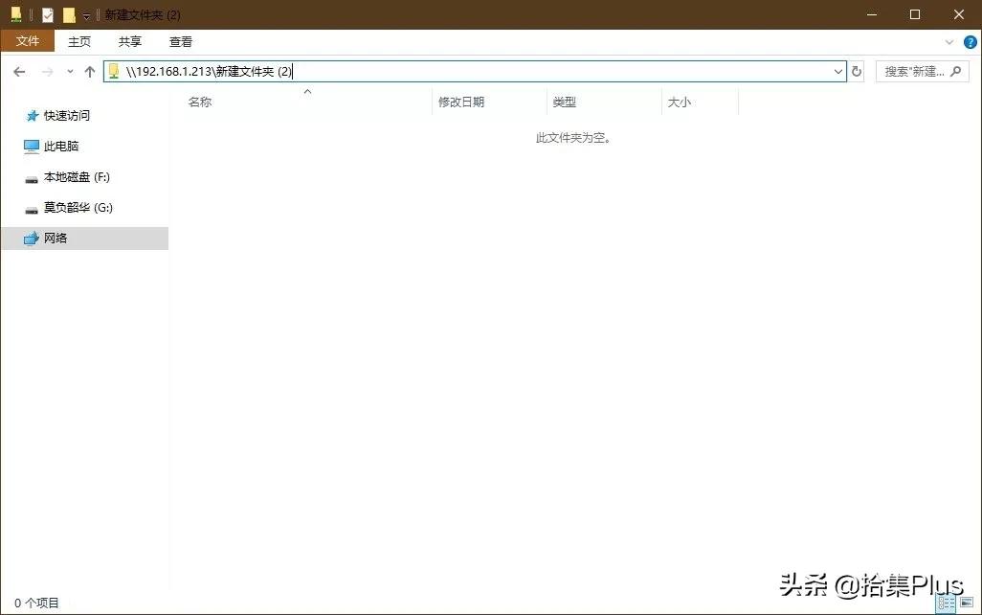Toggle sort direction on the 名称 column

click(199, 102)
